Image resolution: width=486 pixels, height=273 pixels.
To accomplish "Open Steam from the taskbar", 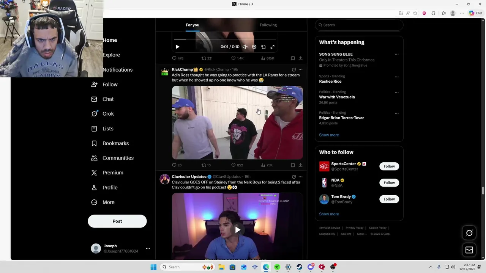I will 299,267.
